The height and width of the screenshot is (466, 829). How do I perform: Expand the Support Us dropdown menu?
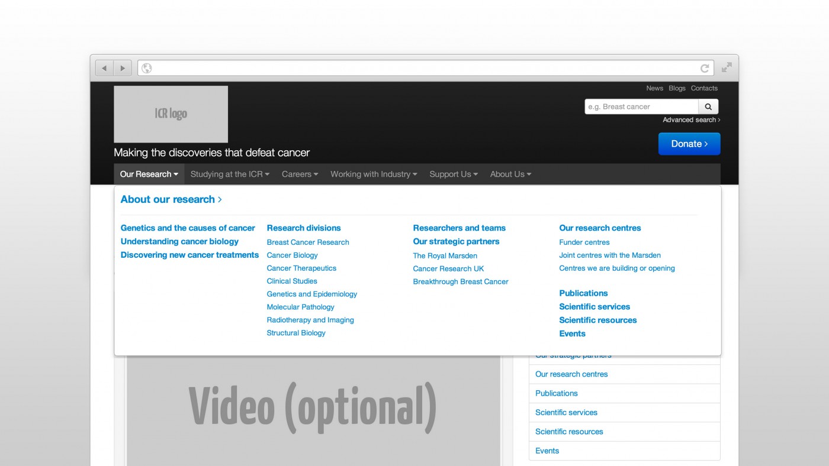click(x=454, y=174)
